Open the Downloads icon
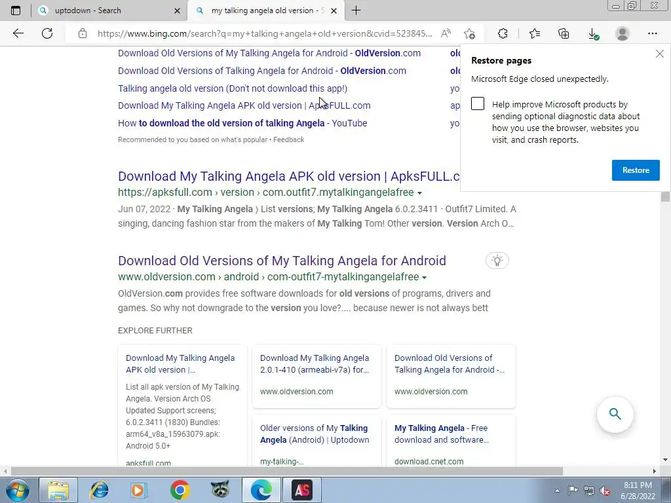This screenshot has width=671, height=503. (x=593, y=34)
